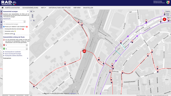Click node marker 69 on the map
This screenshot has width=171, height=96.
coord(84,51)
